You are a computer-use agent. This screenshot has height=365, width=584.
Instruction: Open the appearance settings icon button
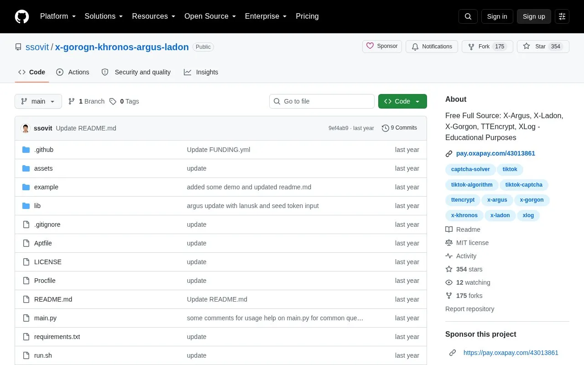tap(562, 16)
